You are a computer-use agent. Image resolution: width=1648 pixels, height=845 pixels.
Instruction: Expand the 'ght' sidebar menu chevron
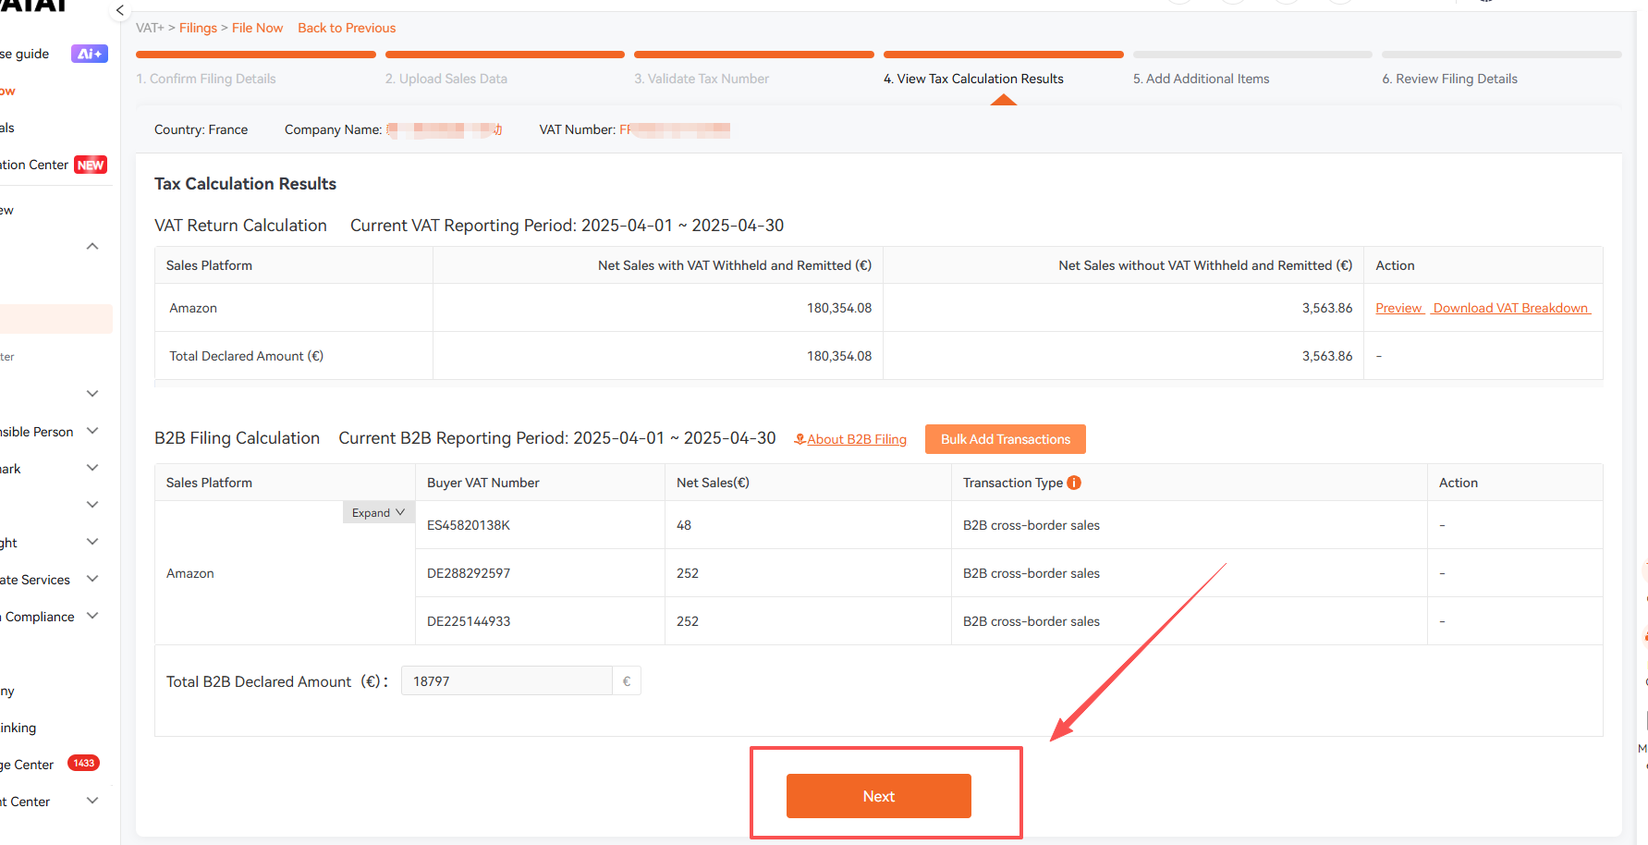[92, 542]
